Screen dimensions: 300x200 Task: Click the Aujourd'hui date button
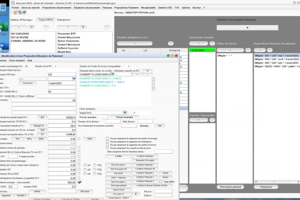click(x=28, y=83)
